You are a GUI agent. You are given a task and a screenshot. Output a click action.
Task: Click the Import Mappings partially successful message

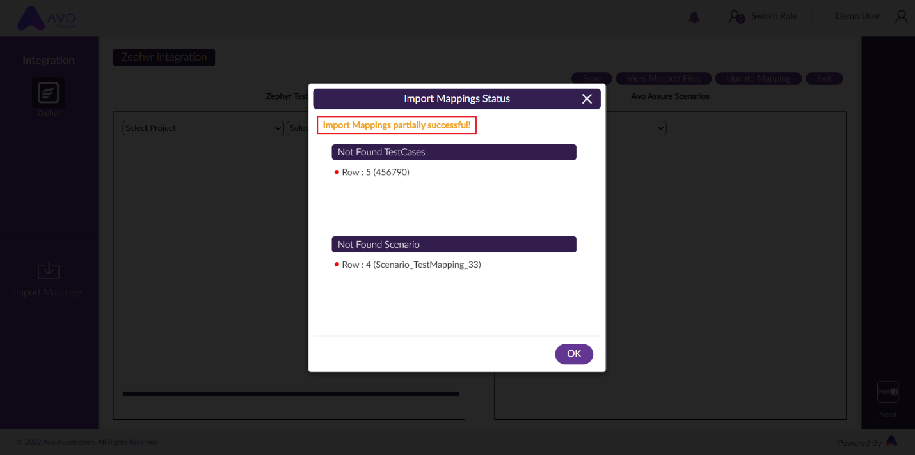click(x=397, y=125)
